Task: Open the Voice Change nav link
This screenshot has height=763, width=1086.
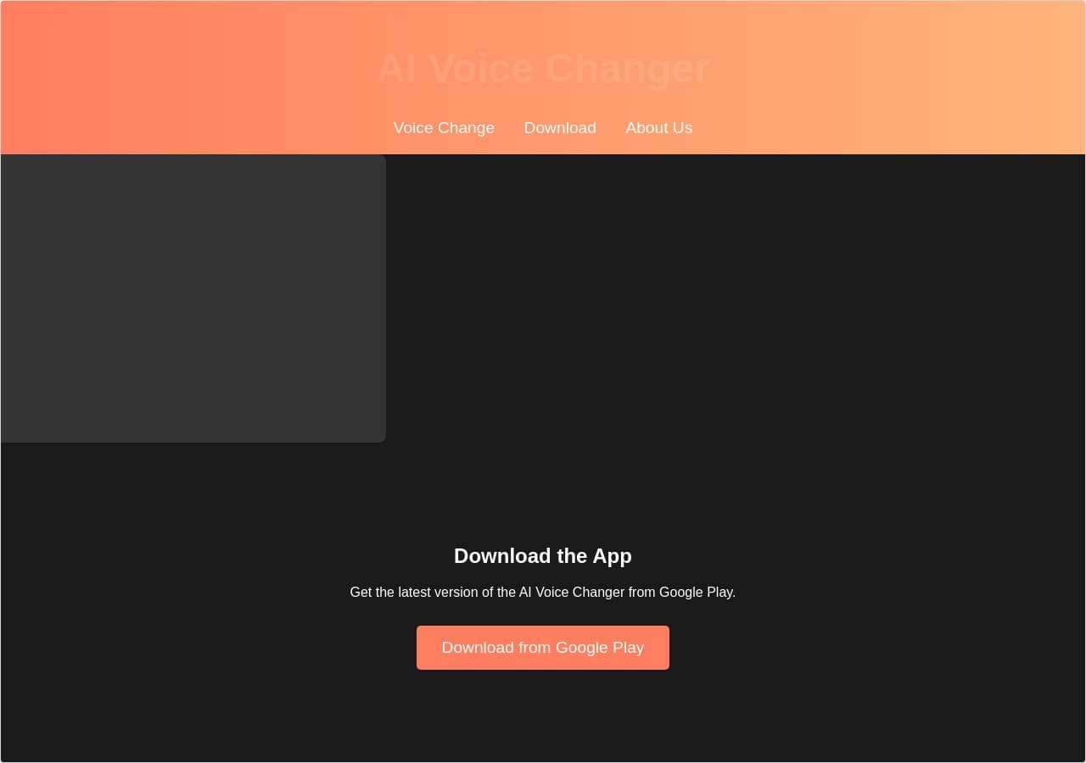Action: (444, 127)
